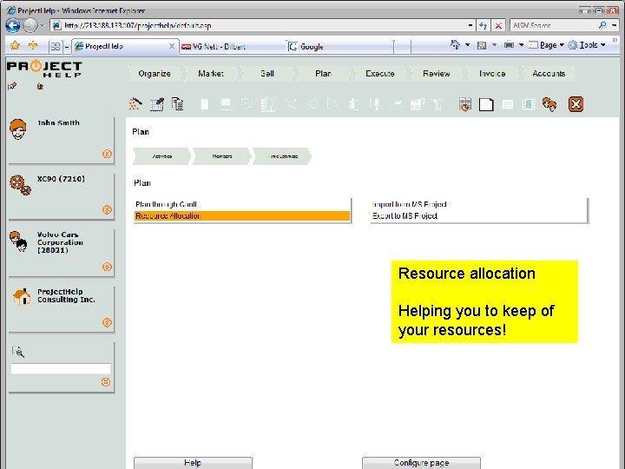Click the browser Back arrow button

pyautogui.click(x=13, y=25)
